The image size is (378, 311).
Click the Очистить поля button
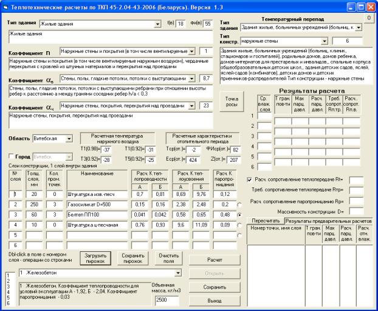(169, 259)
